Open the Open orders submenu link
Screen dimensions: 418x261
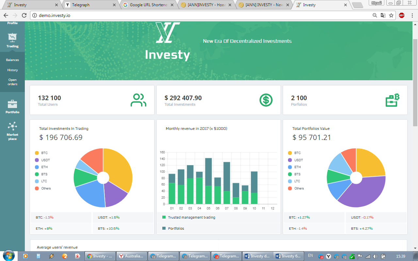(x=12, y=82)
